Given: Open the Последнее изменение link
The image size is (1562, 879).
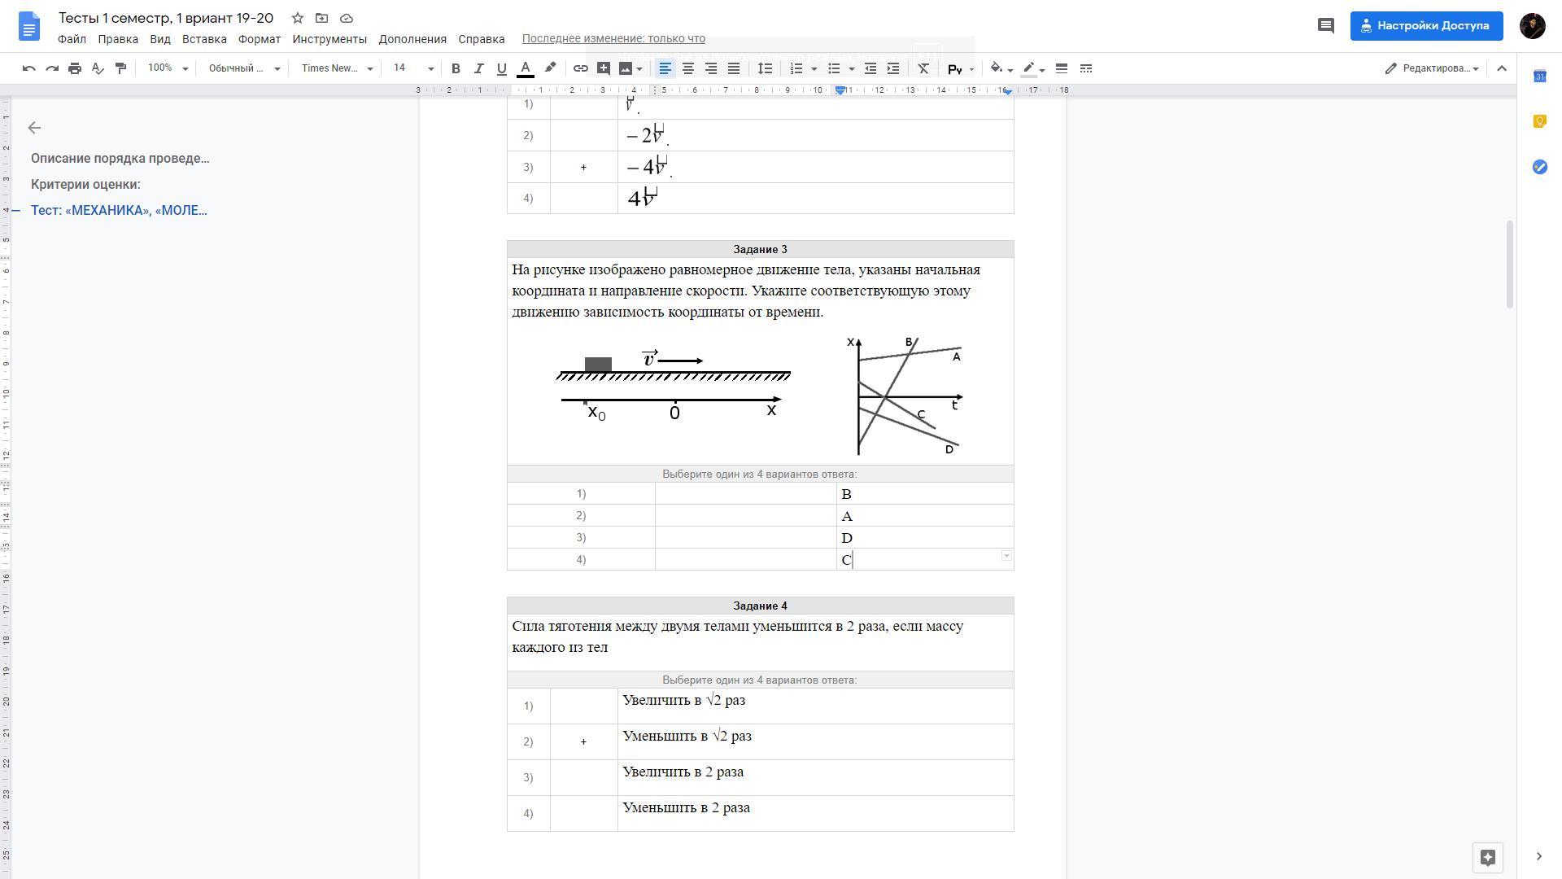Looking at the screenshot, I should point(613,38).
